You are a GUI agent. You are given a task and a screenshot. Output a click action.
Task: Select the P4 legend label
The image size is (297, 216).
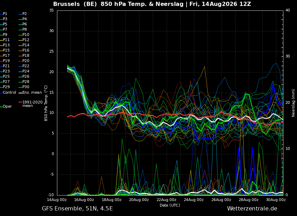click(23, 19)
